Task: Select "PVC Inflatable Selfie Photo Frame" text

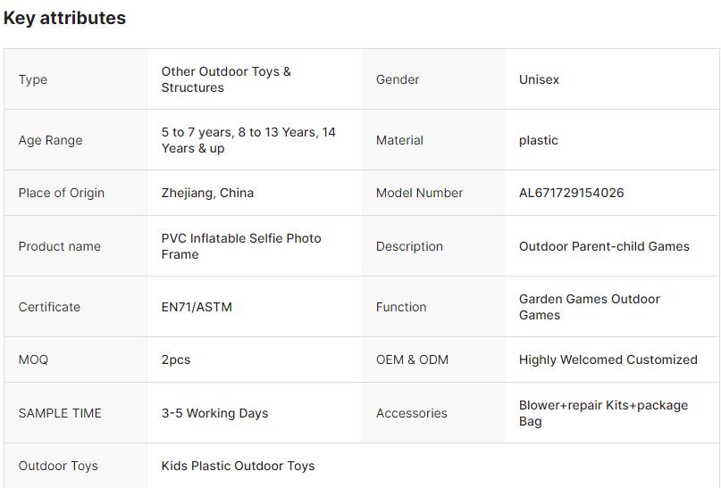Action: 241,246
